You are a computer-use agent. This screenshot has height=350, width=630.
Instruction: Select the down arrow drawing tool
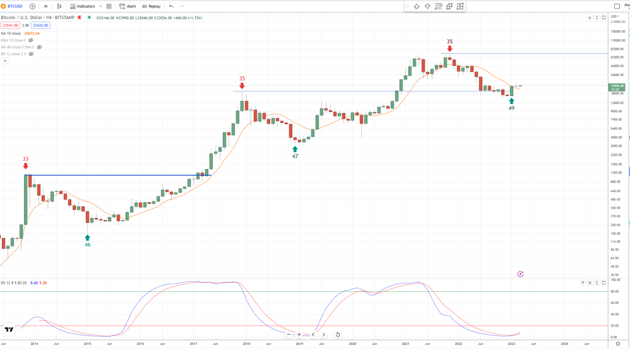point(427,6)
